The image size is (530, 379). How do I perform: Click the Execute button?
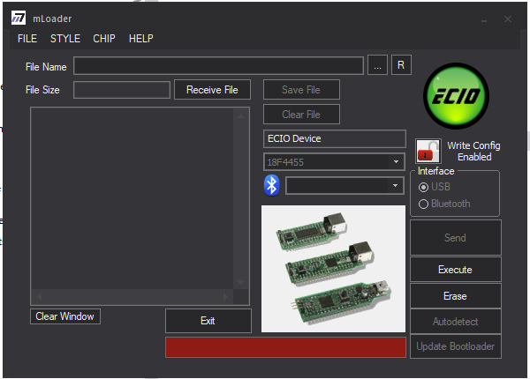(x=456, y=270)
